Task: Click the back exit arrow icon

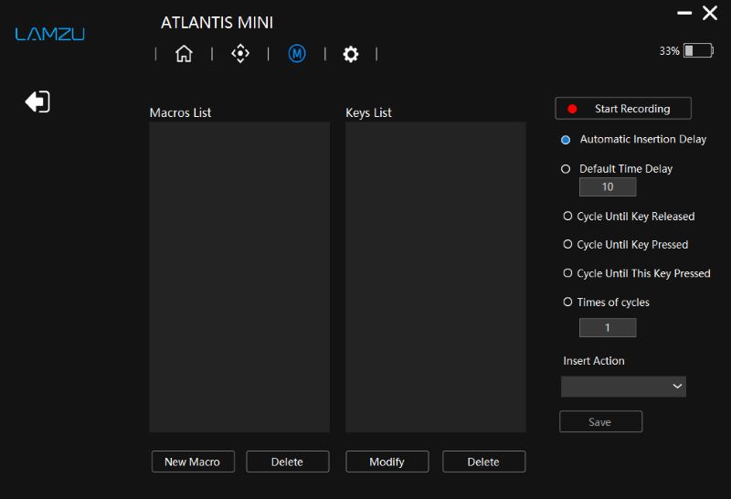Action: (x=37, y=101)
